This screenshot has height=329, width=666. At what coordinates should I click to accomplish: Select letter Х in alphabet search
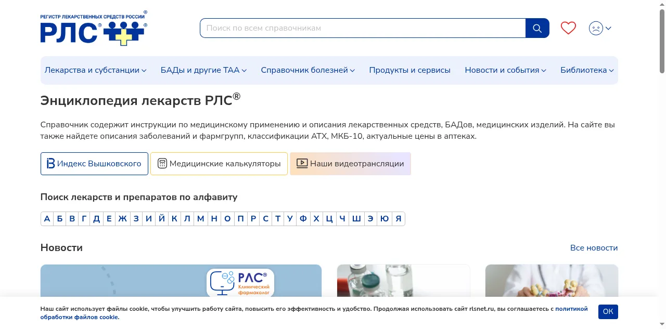[x=316, y=219]
